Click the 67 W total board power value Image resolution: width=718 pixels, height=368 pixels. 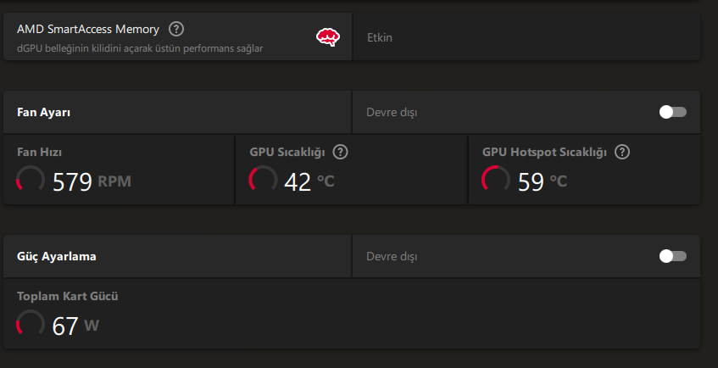[x=75, y=326]
